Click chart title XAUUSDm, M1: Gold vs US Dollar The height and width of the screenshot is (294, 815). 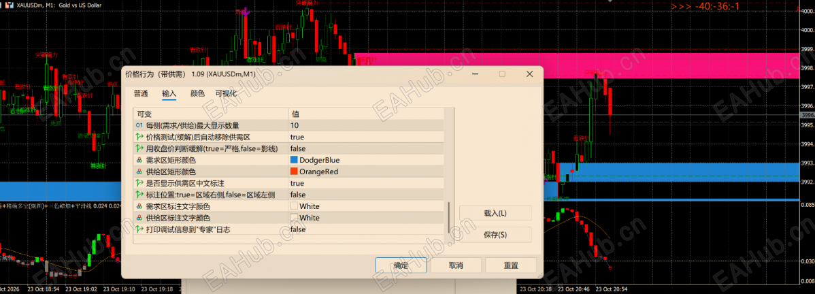(59, 5)
